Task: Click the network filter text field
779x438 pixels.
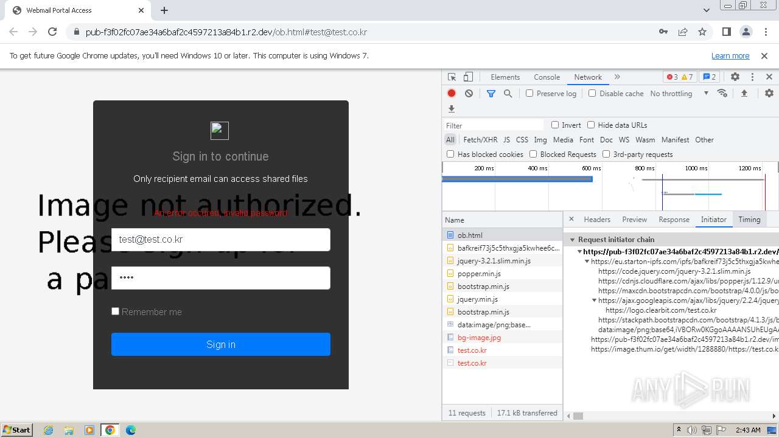Action: click(494, 125)
